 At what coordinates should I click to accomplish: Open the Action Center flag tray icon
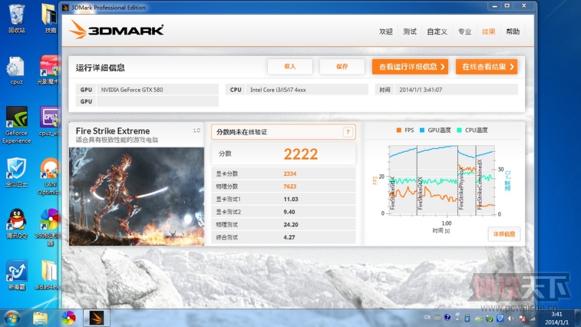click(522, 318)
